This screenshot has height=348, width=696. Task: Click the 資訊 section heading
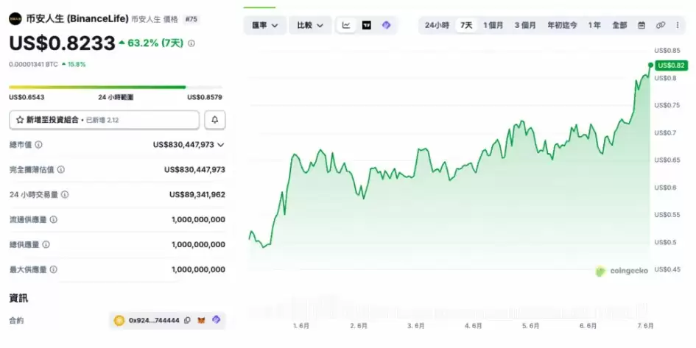point(18,298)
